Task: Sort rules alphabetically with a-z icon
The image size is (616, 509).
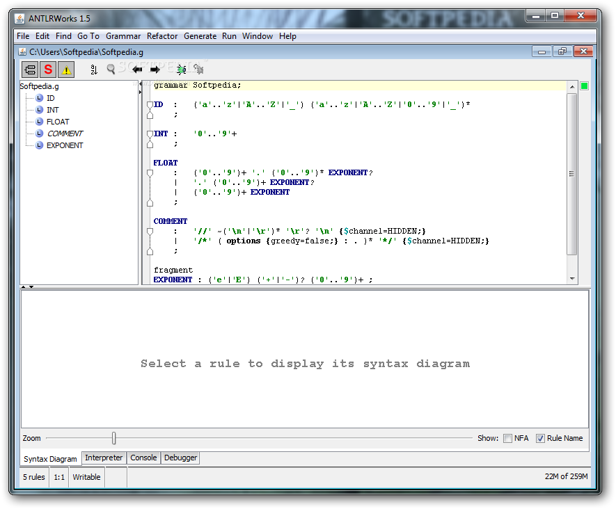Action: click(93, 70)
